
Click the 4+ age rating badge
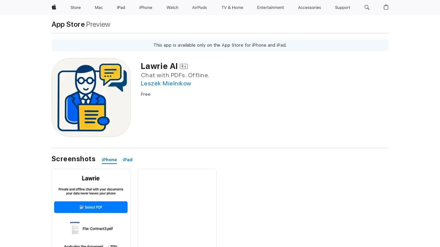(x=184, y=67)
